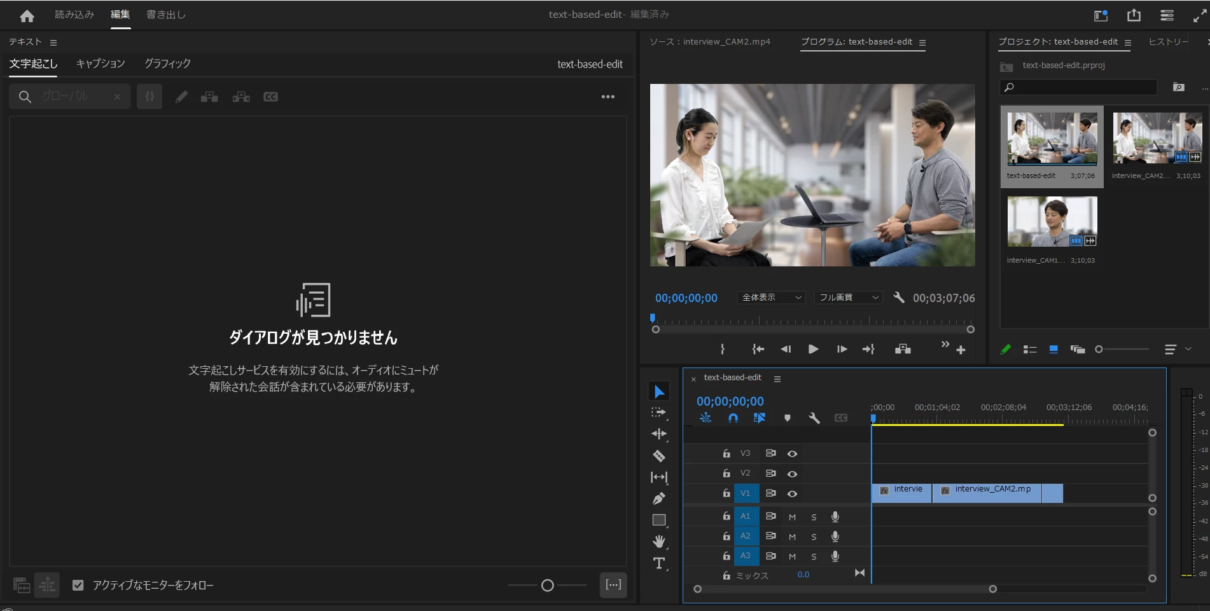Switch project panel to list view
The image size is (1210, 611).
click(1030, 349)
